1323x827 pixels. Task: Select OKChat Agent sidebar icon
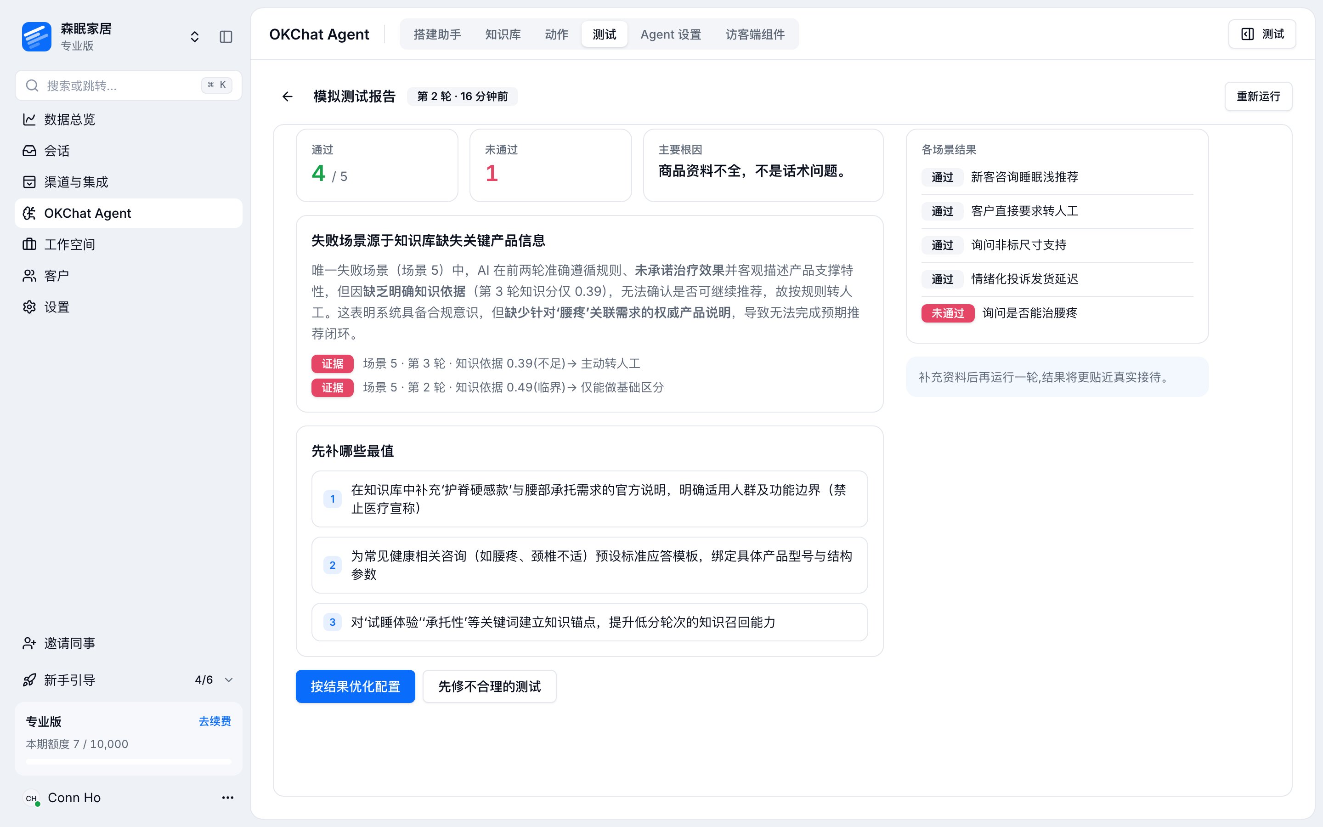coord(29,213)
